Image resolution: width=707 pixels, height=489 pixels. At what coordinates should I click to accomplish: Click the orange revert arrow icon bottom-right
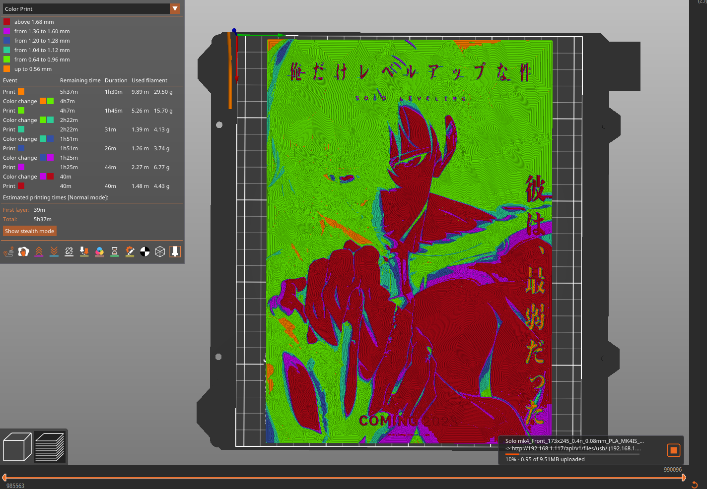[x=695, y=485]
